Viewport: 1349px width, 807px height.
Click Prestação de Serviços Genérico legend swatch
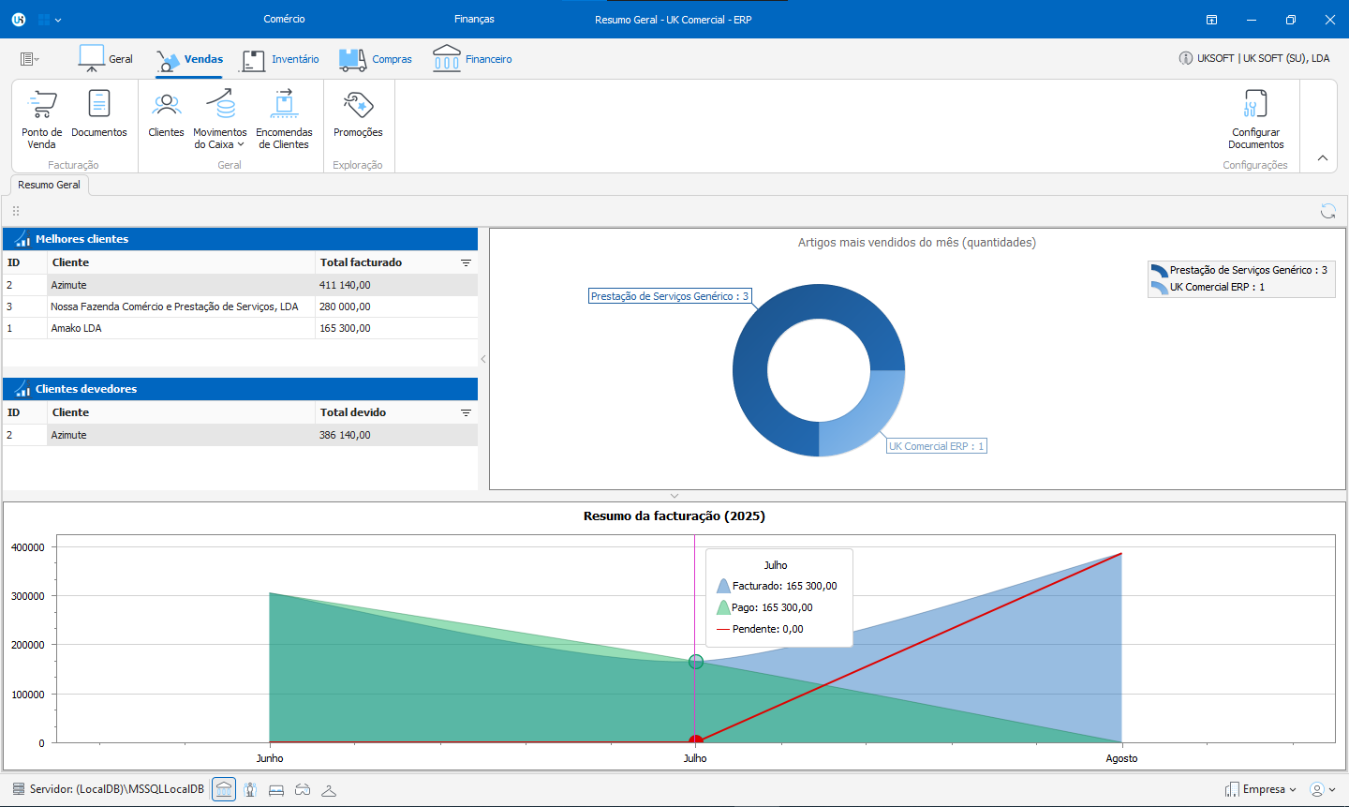point(1160,271)
